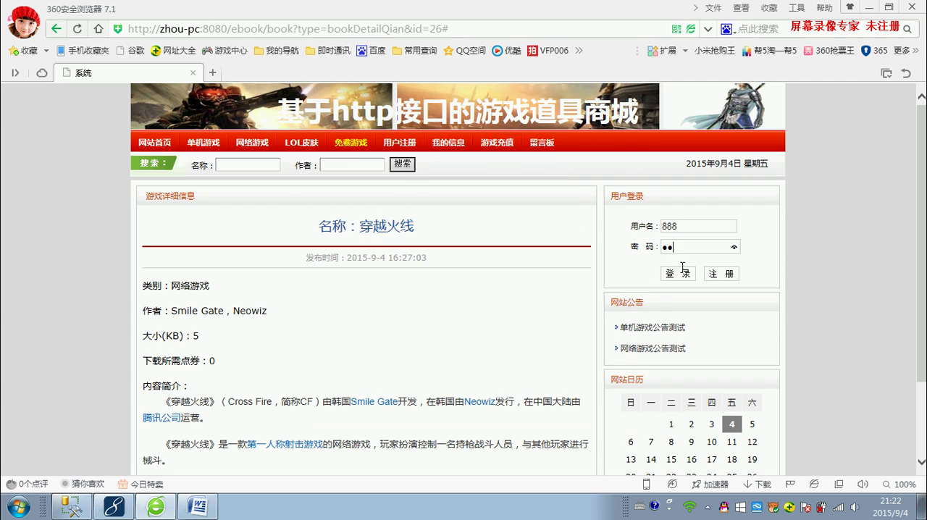Image resolution: width=927 pixels, height=520 pixels.
Task: Focus the 用户名 field containing 888
Action: click(698, 226)
